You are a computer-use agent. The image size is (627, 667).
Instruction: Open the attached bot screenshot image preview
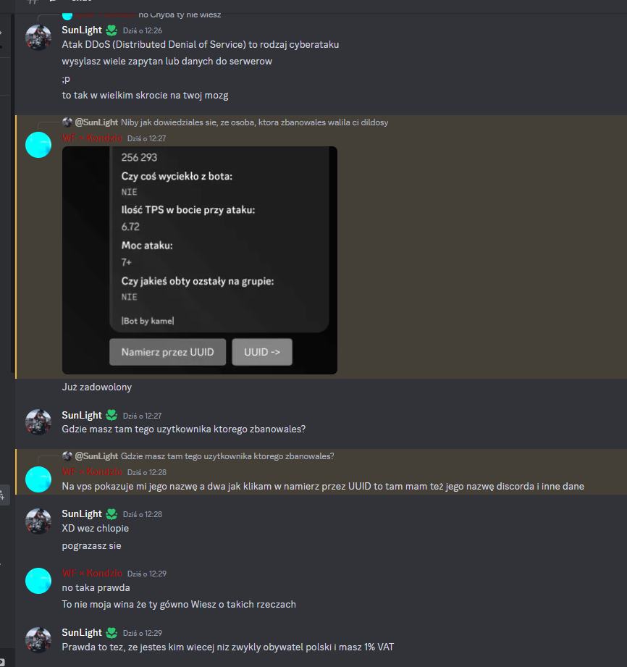(200, 260)
